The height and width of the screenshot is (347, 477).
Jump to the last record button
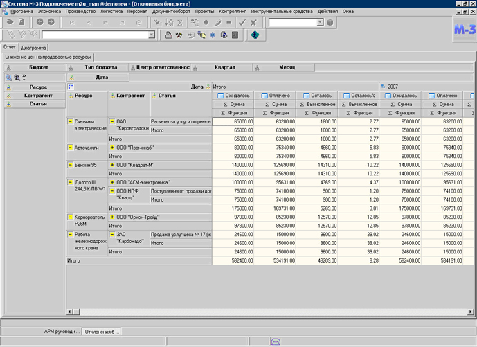pyautogui.click(x=122, y=23)
